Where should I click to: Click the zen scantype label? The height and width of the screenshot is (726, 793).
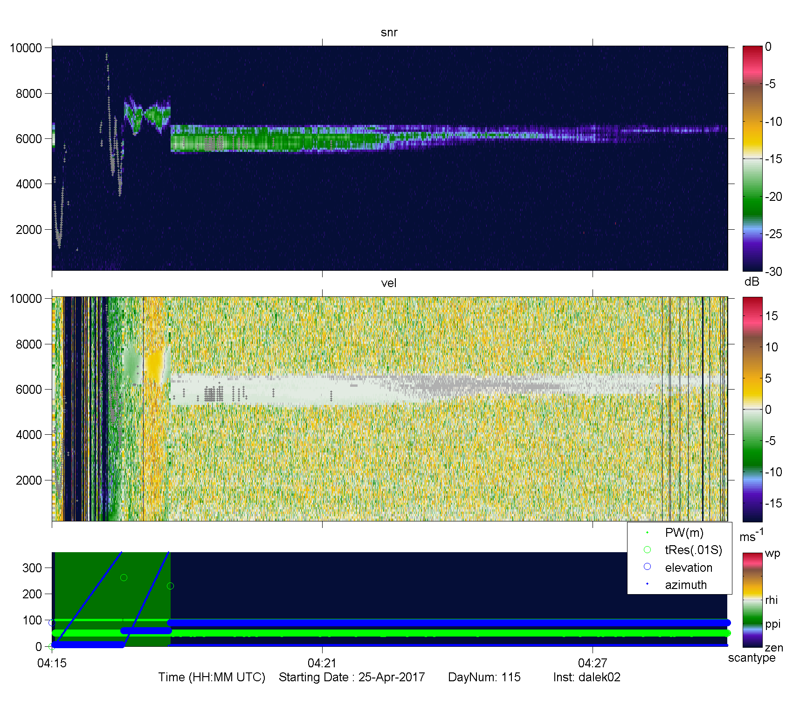tap(774, 648)
